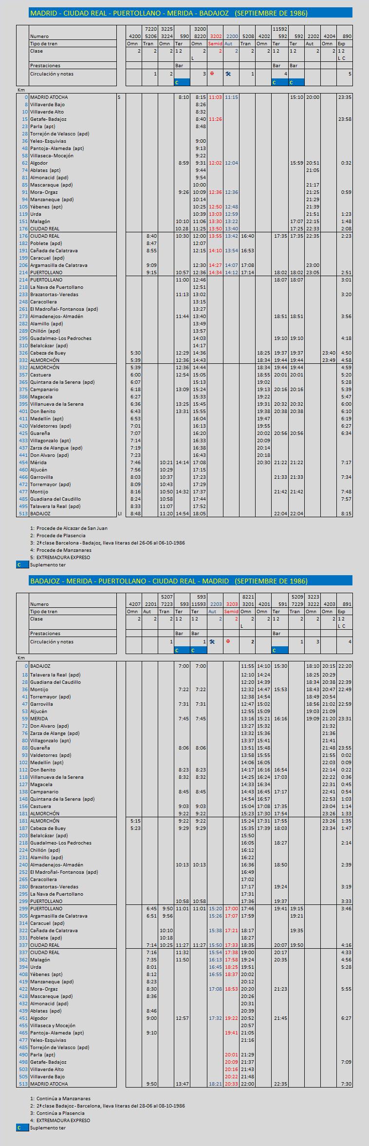Click 'Clase' label in the Badajoz–Madrid table
Screen dimensions: 369x1146
point(37,619)
